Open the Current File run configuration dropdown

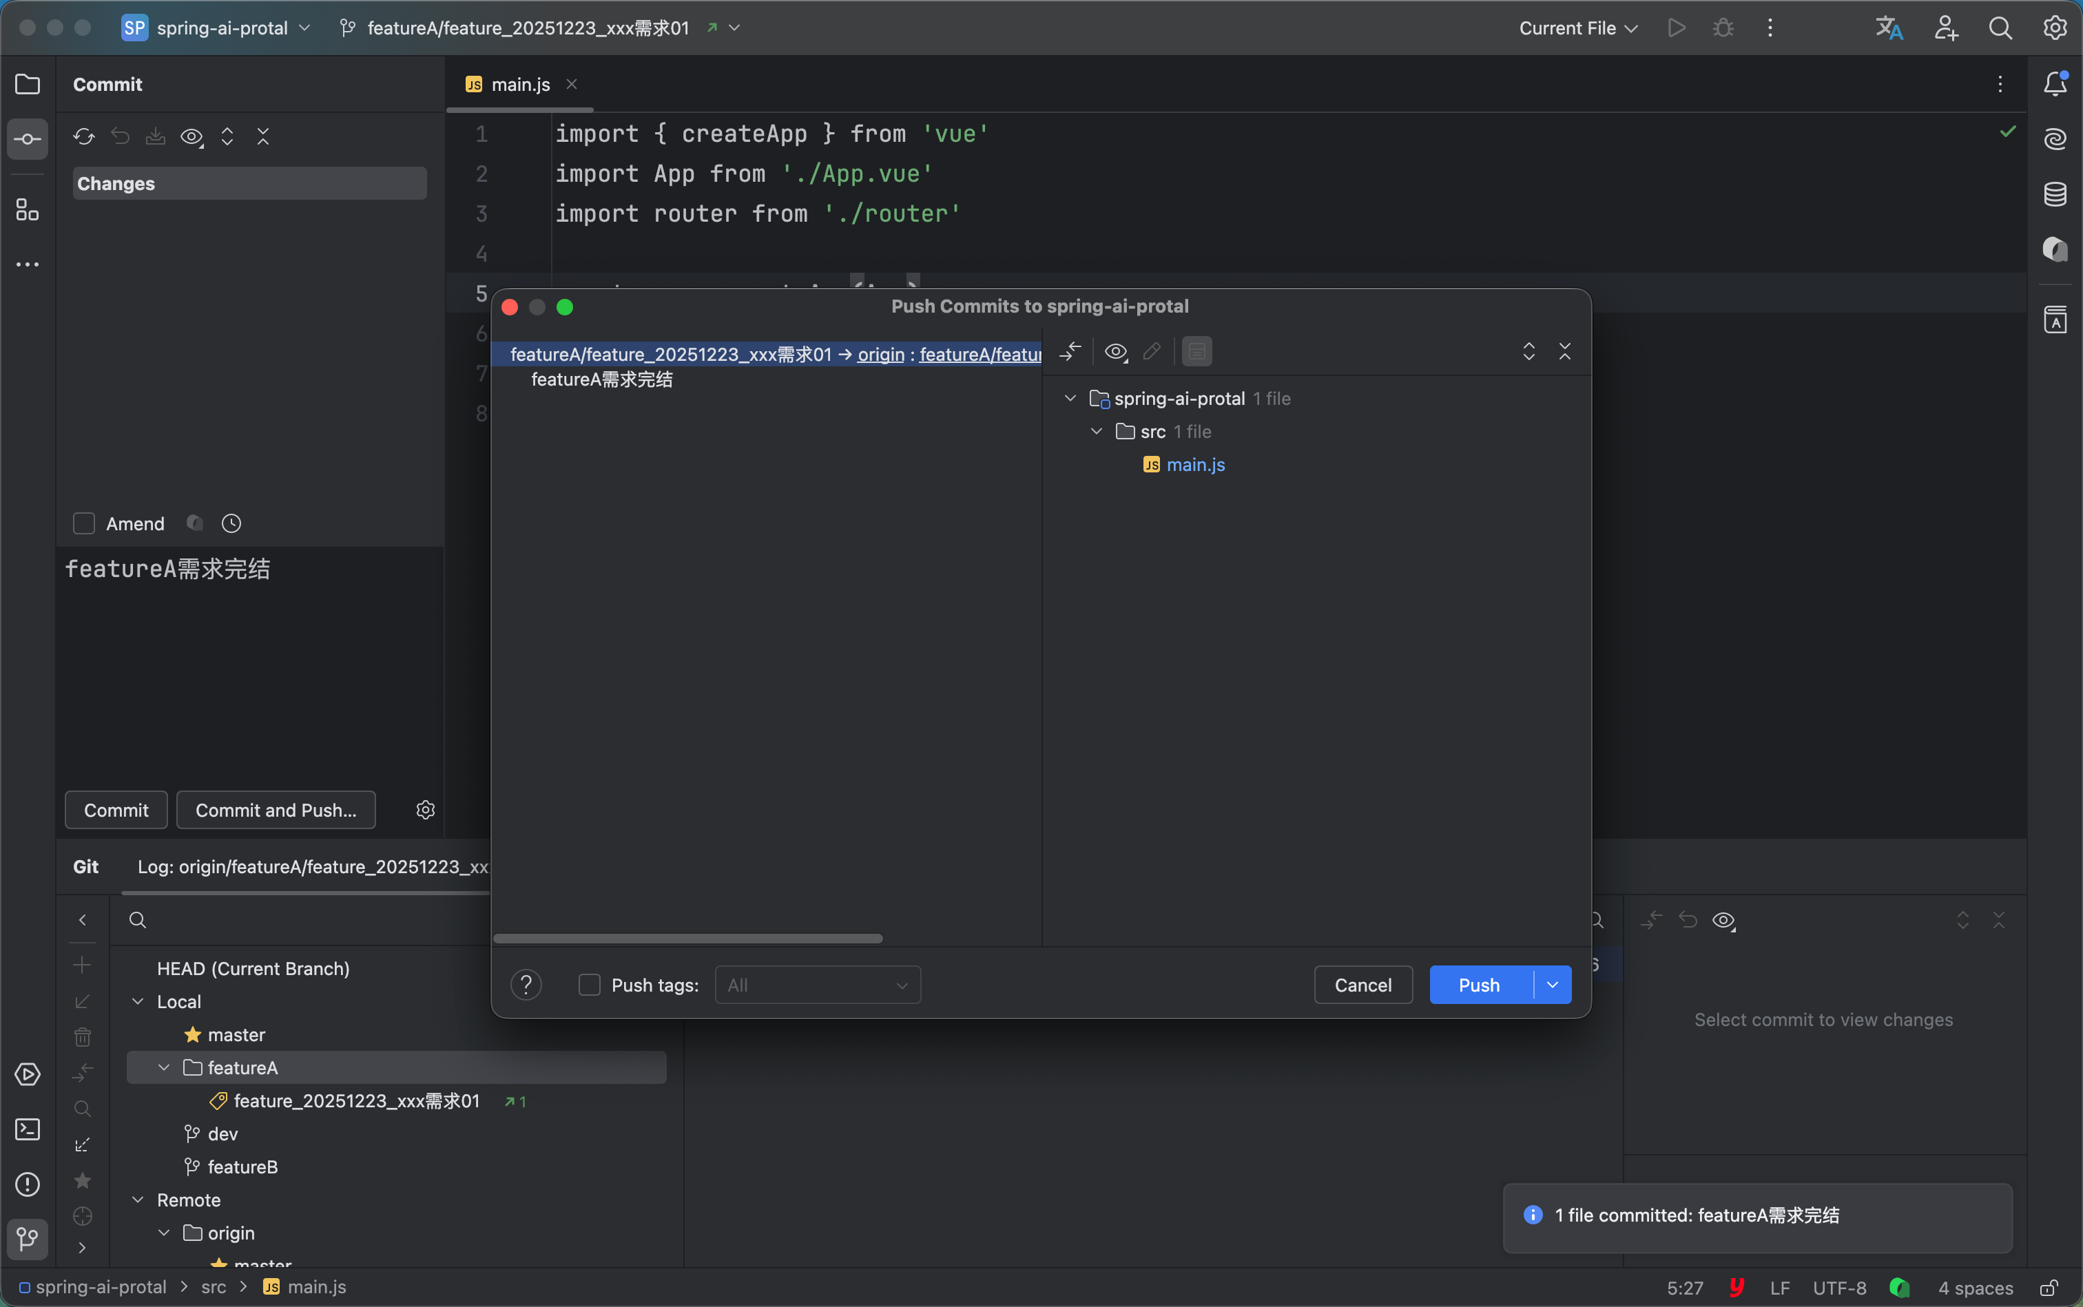click(x=1578, y=28)
